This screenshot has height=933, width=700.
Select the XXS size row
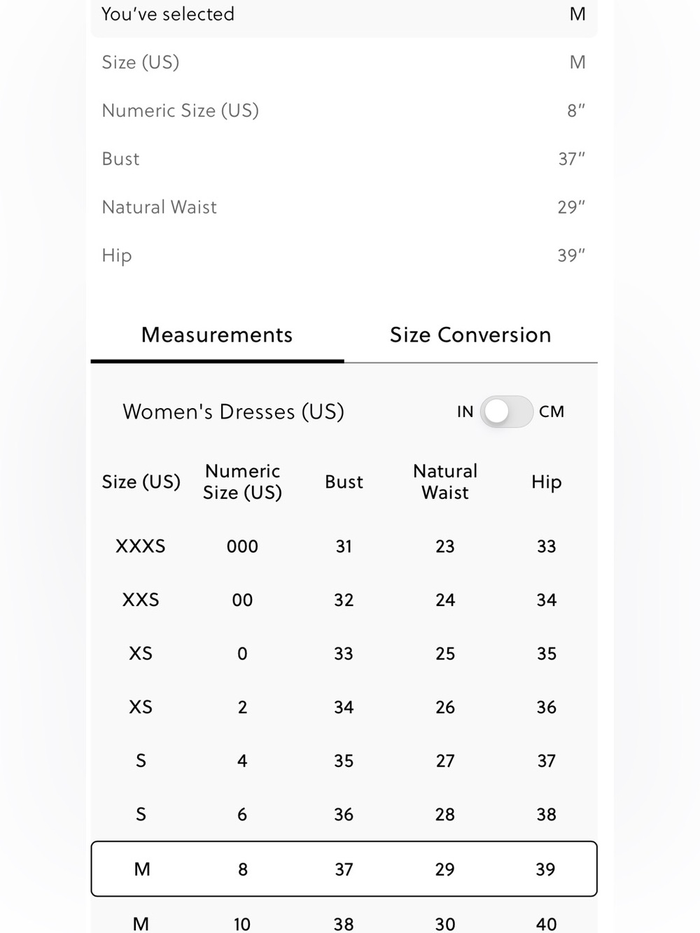(x=344, y=600)
